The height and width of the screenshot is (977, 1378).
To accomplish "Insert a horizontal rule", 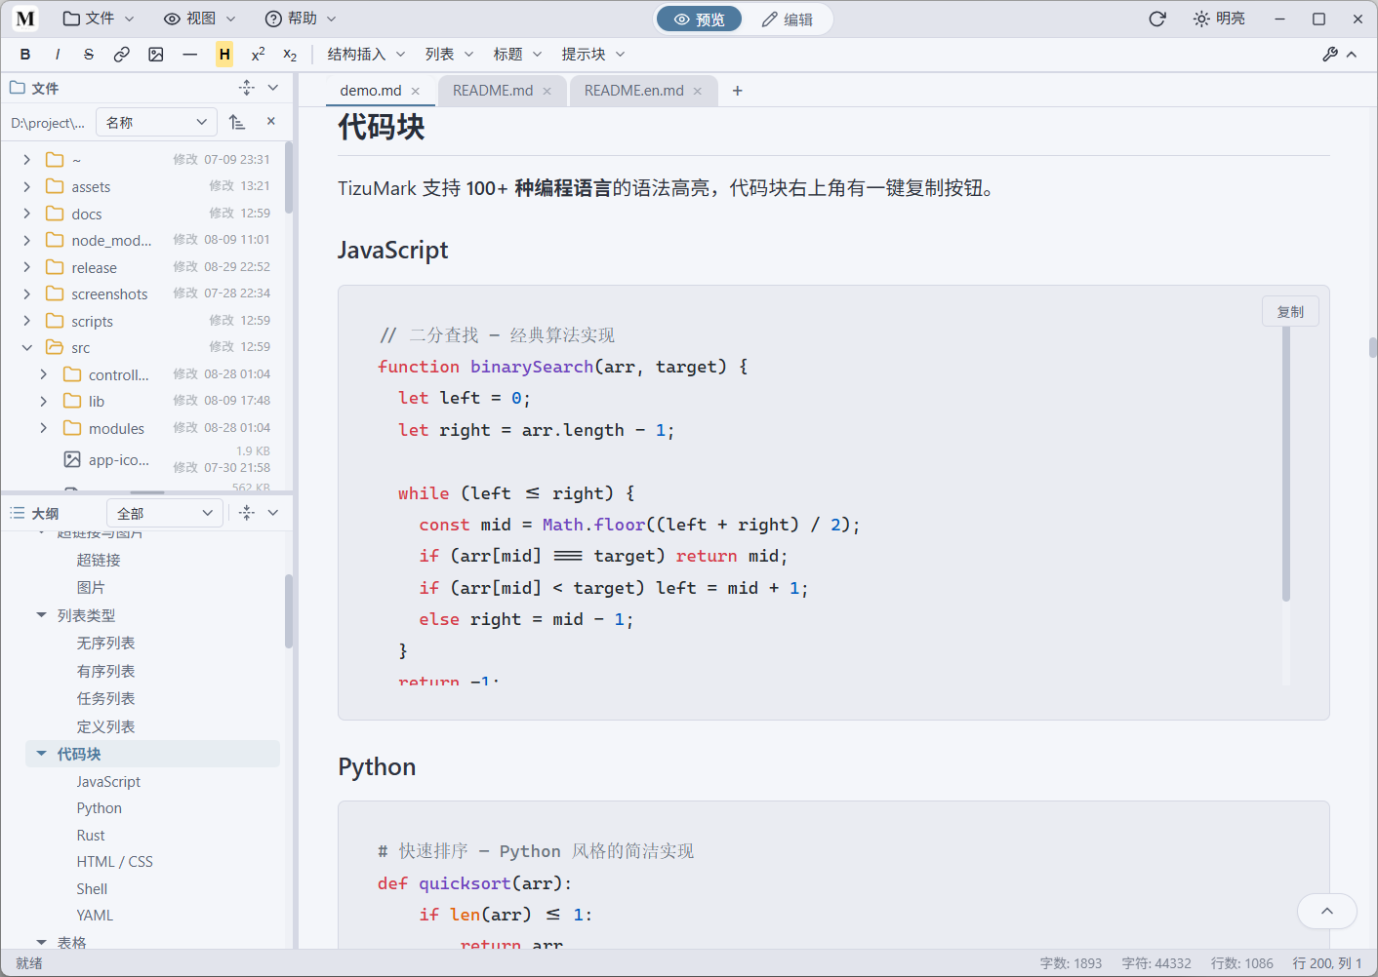I will coord(190,55).
